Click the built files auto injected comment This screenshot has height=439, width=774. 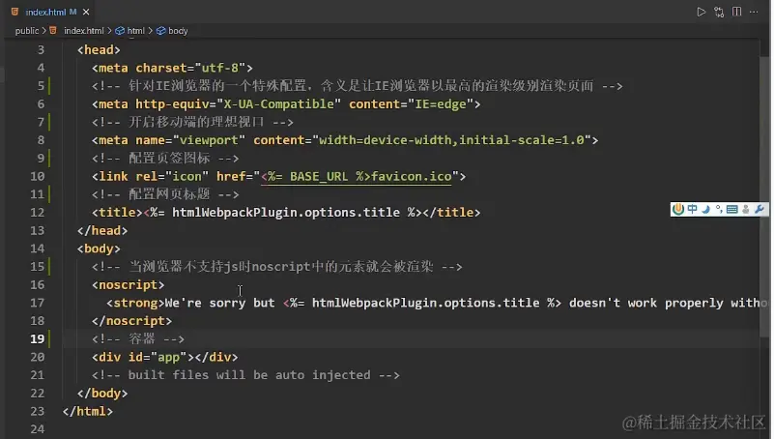(245, 375)
